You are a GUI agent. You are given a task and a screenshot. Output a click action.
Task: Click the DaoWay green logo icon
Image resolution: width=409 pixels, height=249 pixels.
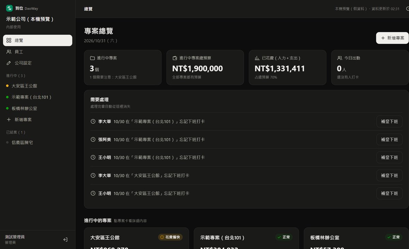[x=9, y=8]
